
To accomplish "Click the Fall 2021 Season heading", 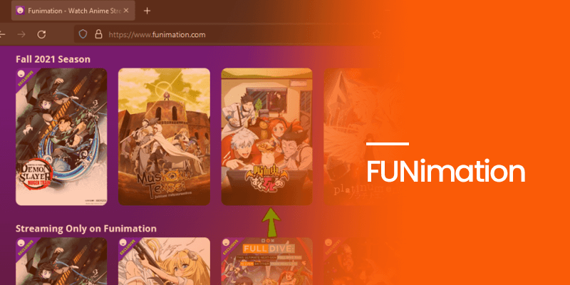I will (53, 59).
